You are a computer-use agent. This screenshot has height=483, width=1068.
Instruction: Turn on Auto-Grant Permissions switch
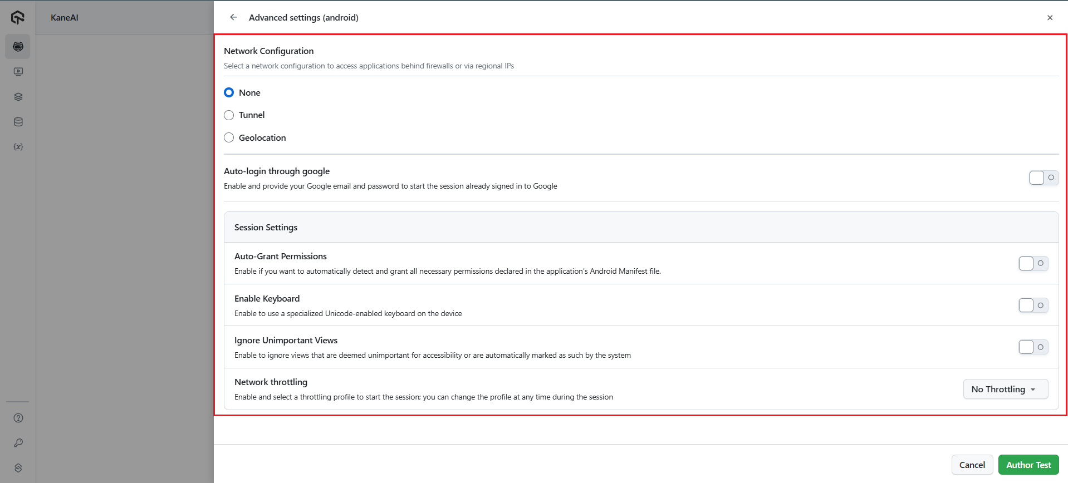(x=1033, y=263)
